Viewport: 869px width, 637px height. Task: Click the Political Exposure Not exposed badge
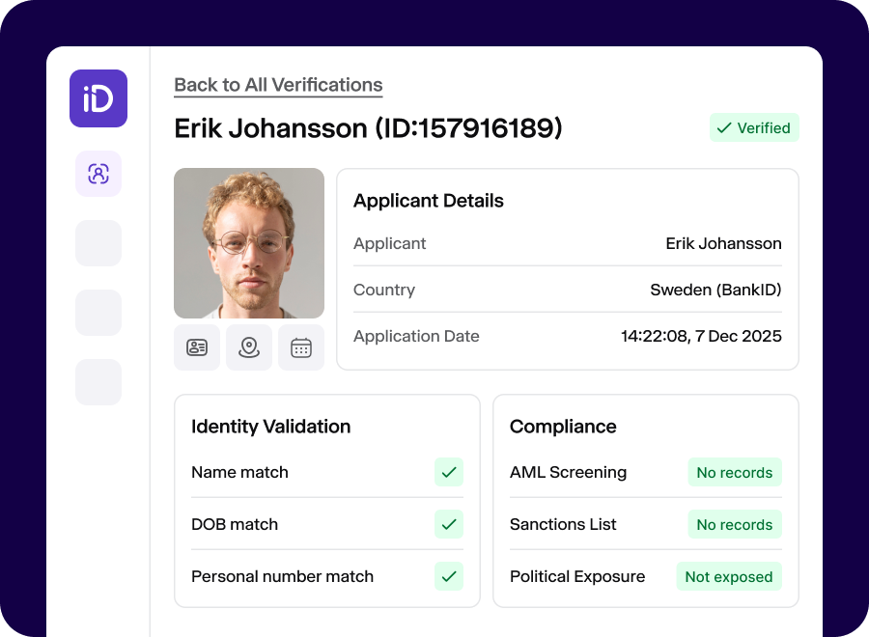click(x=729, y=576)
